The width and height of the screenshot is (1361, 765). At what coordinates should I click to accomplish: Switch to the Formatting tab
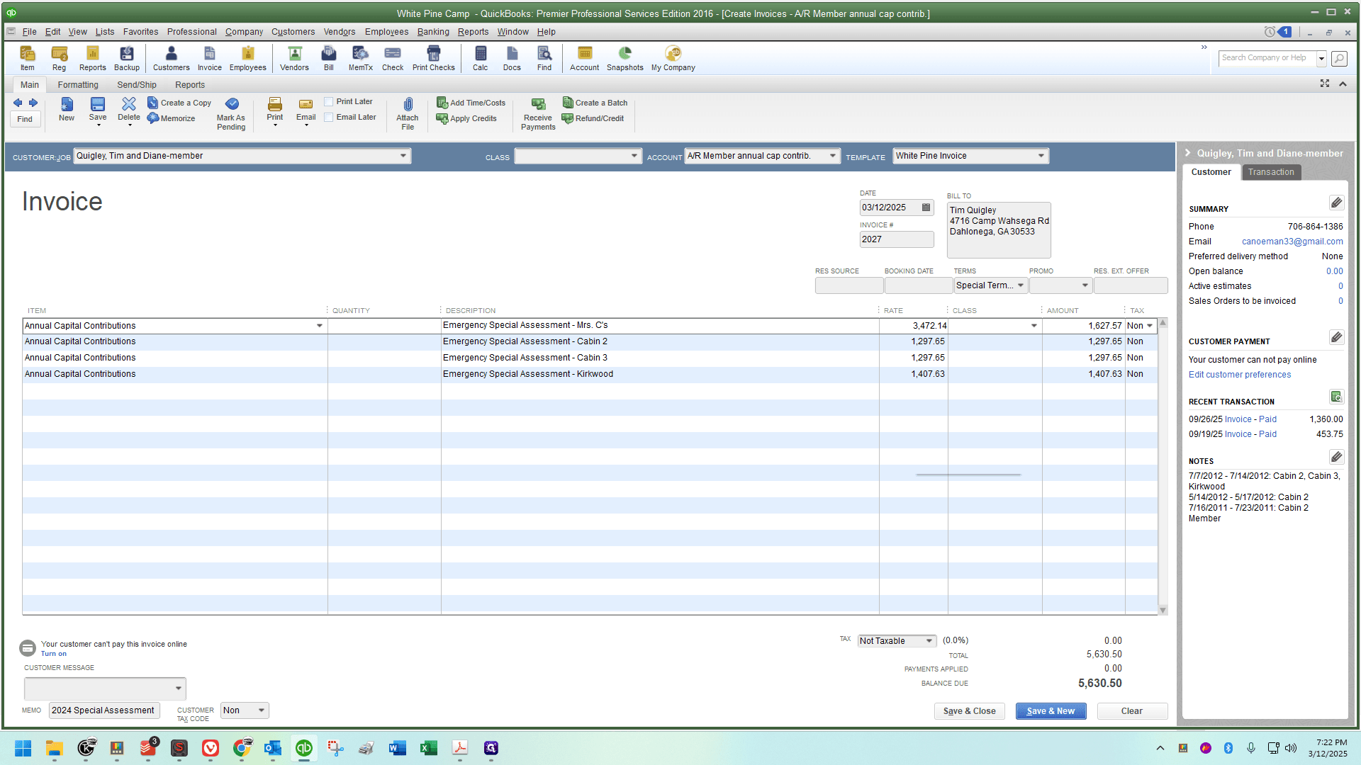78,85
